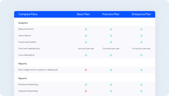
Task: Click Snapchat Advertising check under Enterprice Plan
Action: tap(141, 91)
